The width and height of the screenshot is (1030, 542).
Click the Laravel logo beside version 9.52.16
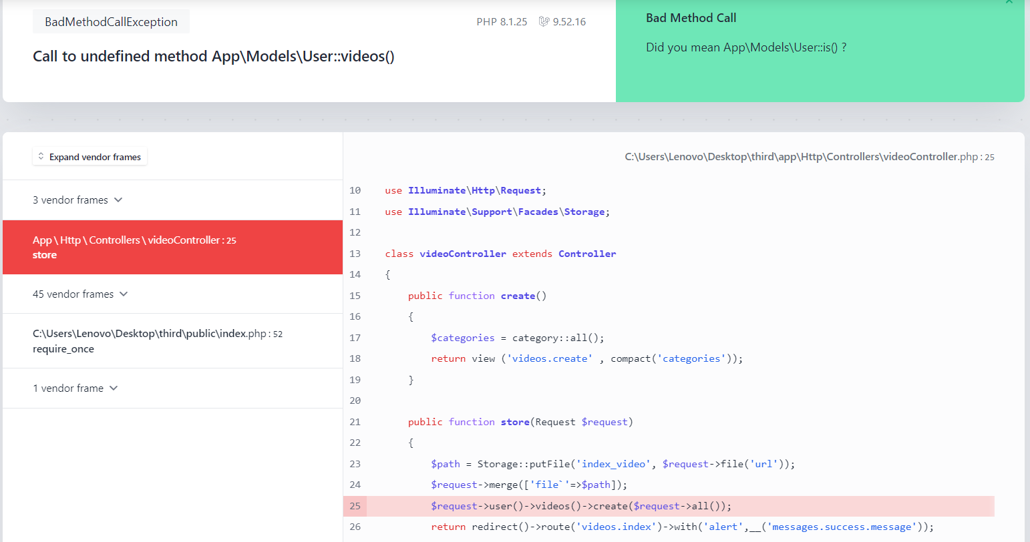(x=544, y=22)
